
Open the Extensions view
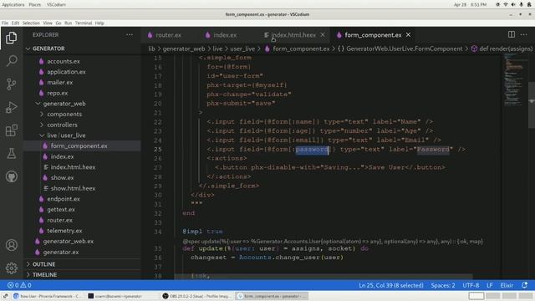11,130
